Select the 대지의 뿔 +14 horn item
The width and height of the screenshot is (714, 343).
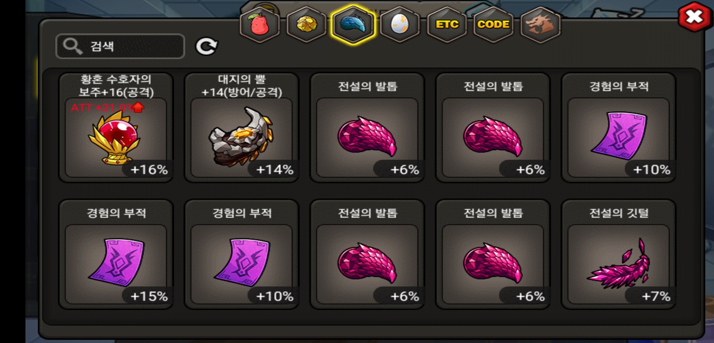(x=242, y=128)
